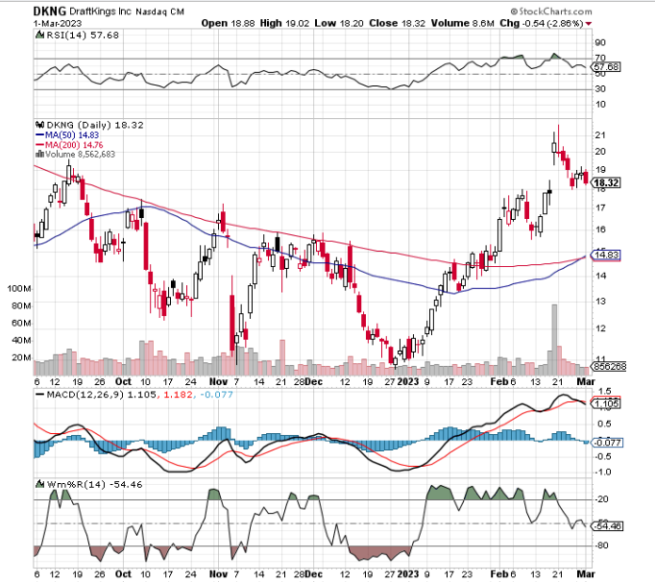Click the -1.0 level label on the MACD axis
Image resolution: width=655 pixels, height=582 pixels.
[602, 473]
